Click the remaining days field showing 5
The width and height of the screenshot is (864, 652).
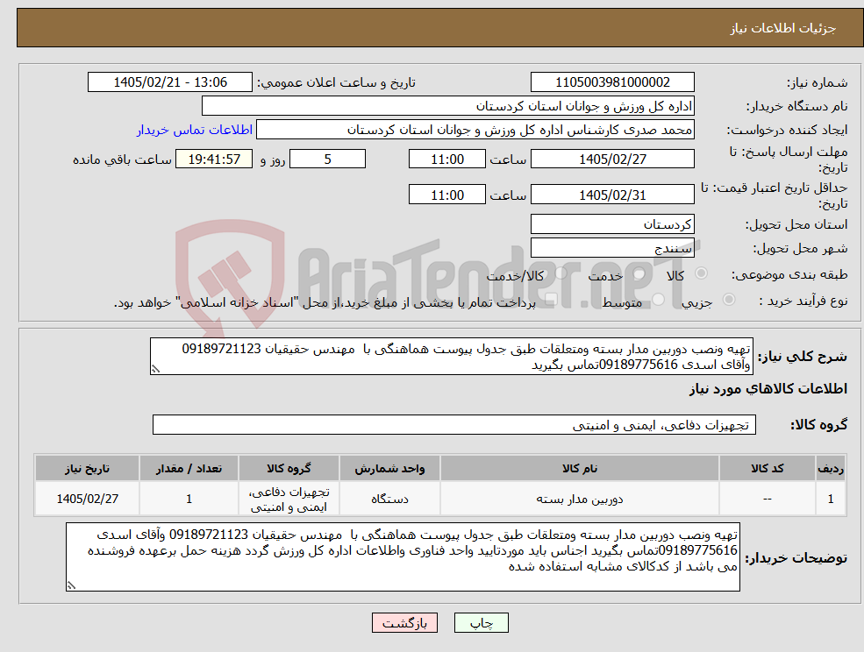tap(327, 159)
